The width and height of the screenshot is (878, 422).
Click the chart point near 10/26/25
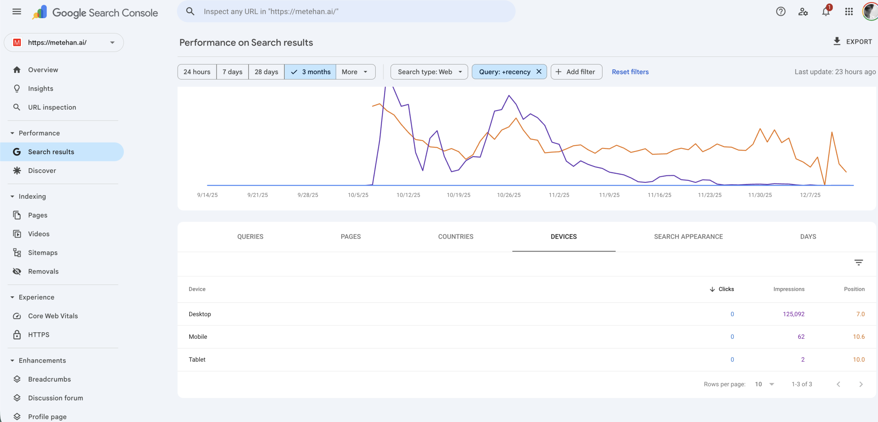pyautogui.click(x=509, y=96)
